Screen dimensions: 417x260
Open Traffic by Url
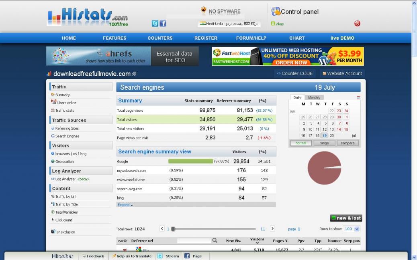pyautogui.click(x=65, y=197)
